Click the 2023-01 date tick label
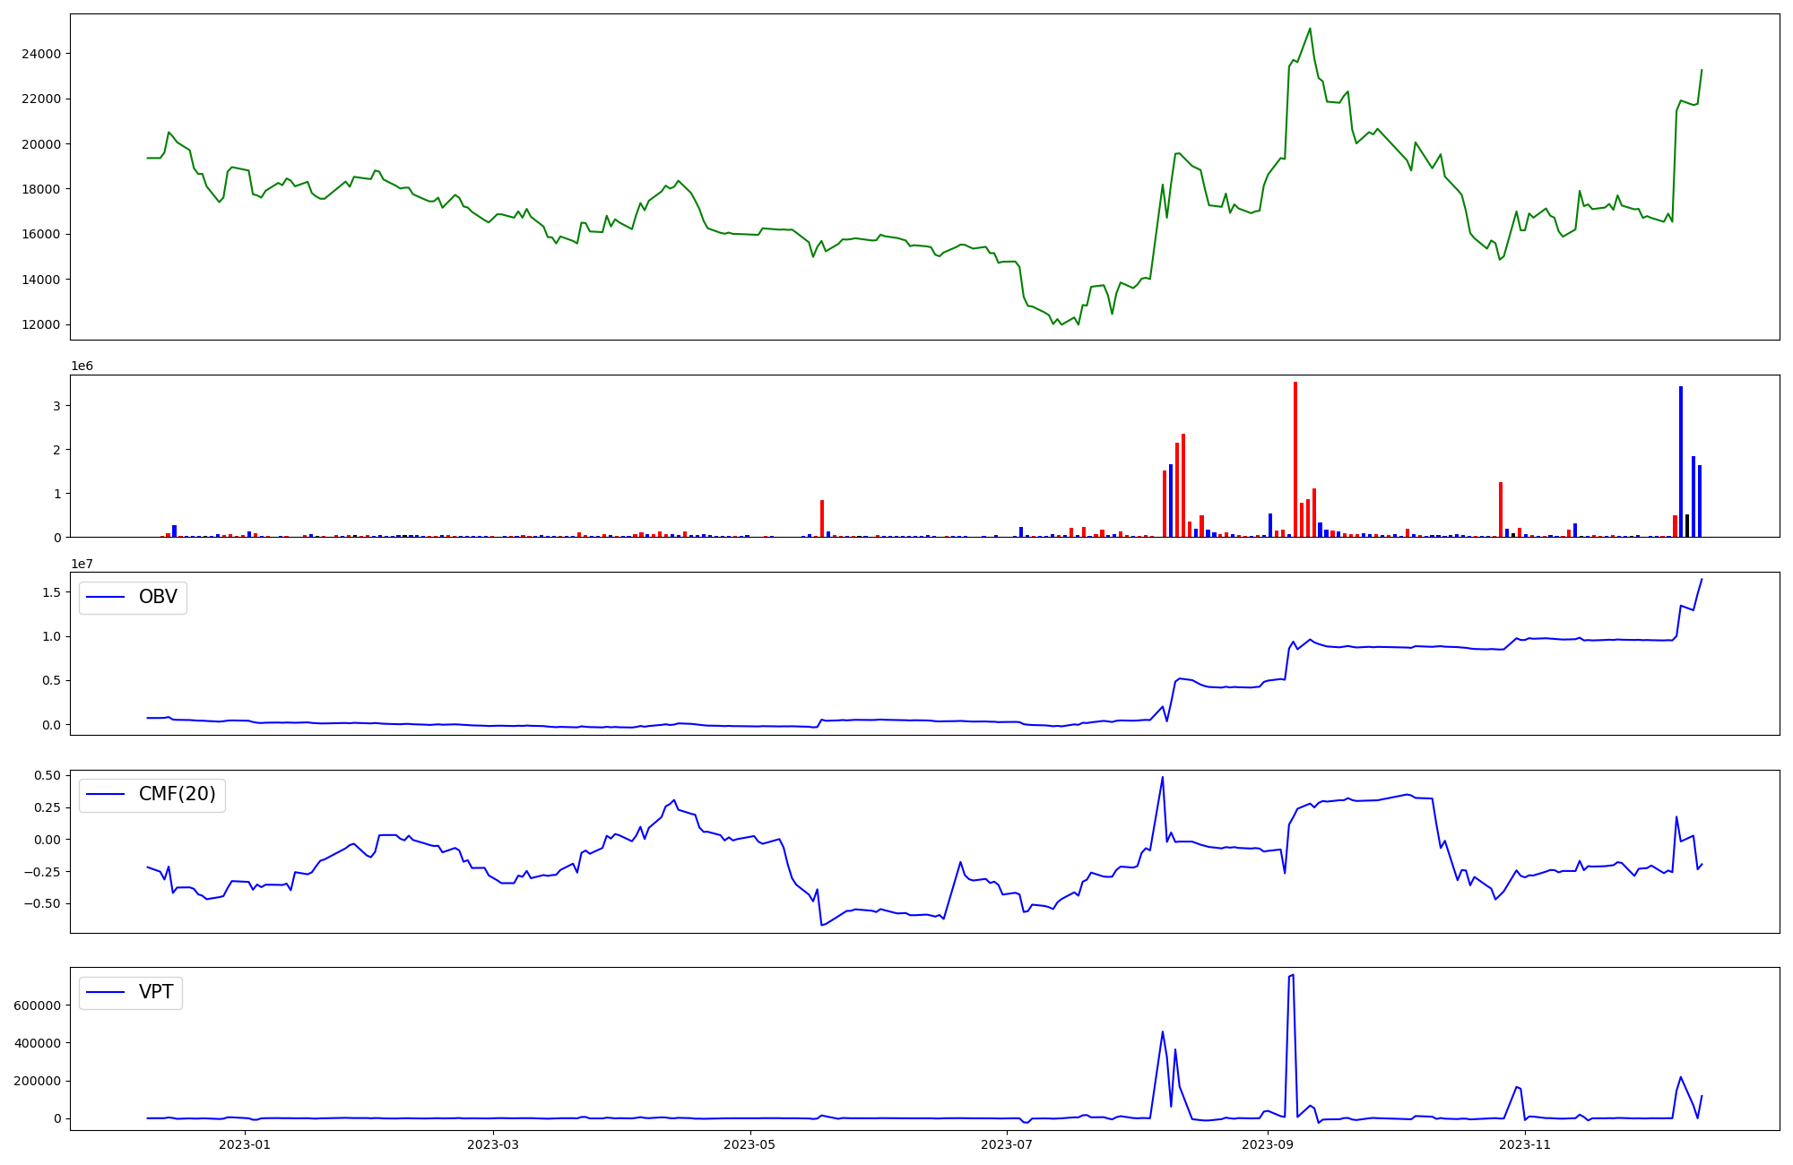 [245, 1144]
